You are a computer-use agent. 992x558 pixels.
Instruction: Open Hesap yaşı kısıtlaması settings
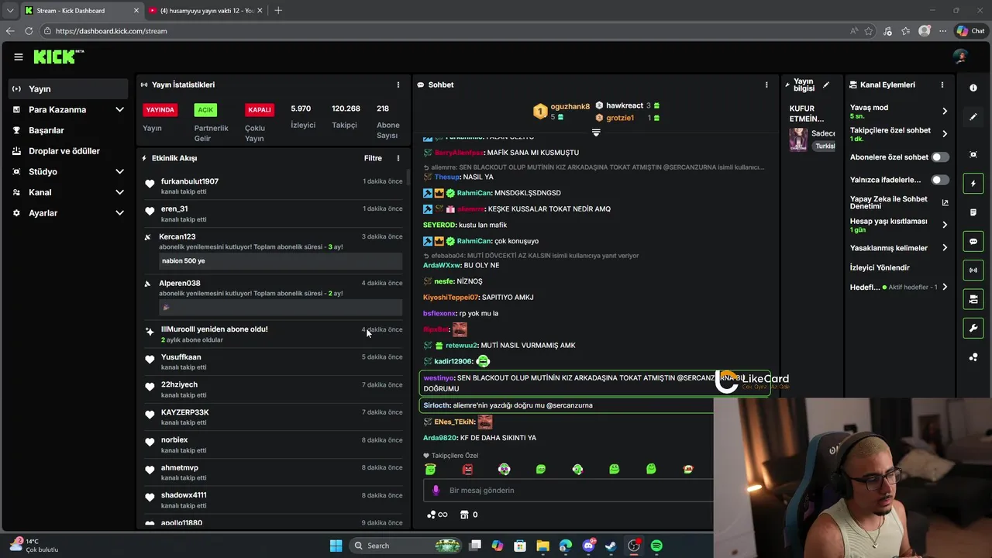point(899,225)
